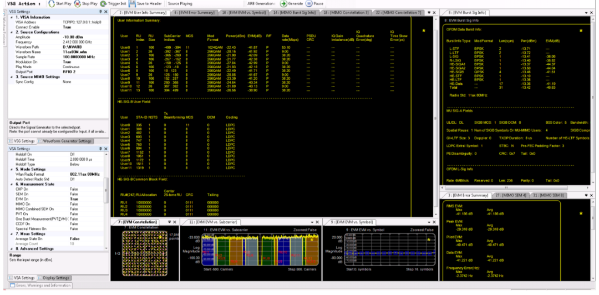Close the main EVM User Info Summary tab group
This screenshot has height=295, width=599.
pos(434,13)
